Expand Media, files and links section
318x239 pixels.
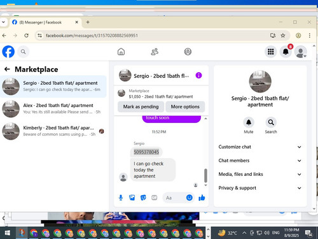260,174
